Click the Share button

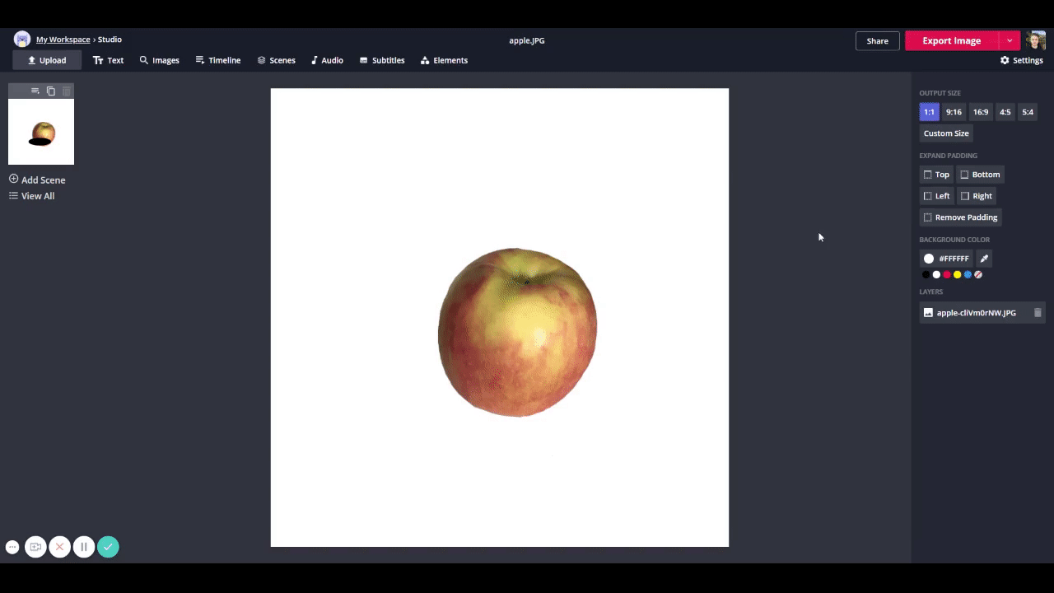877,40
